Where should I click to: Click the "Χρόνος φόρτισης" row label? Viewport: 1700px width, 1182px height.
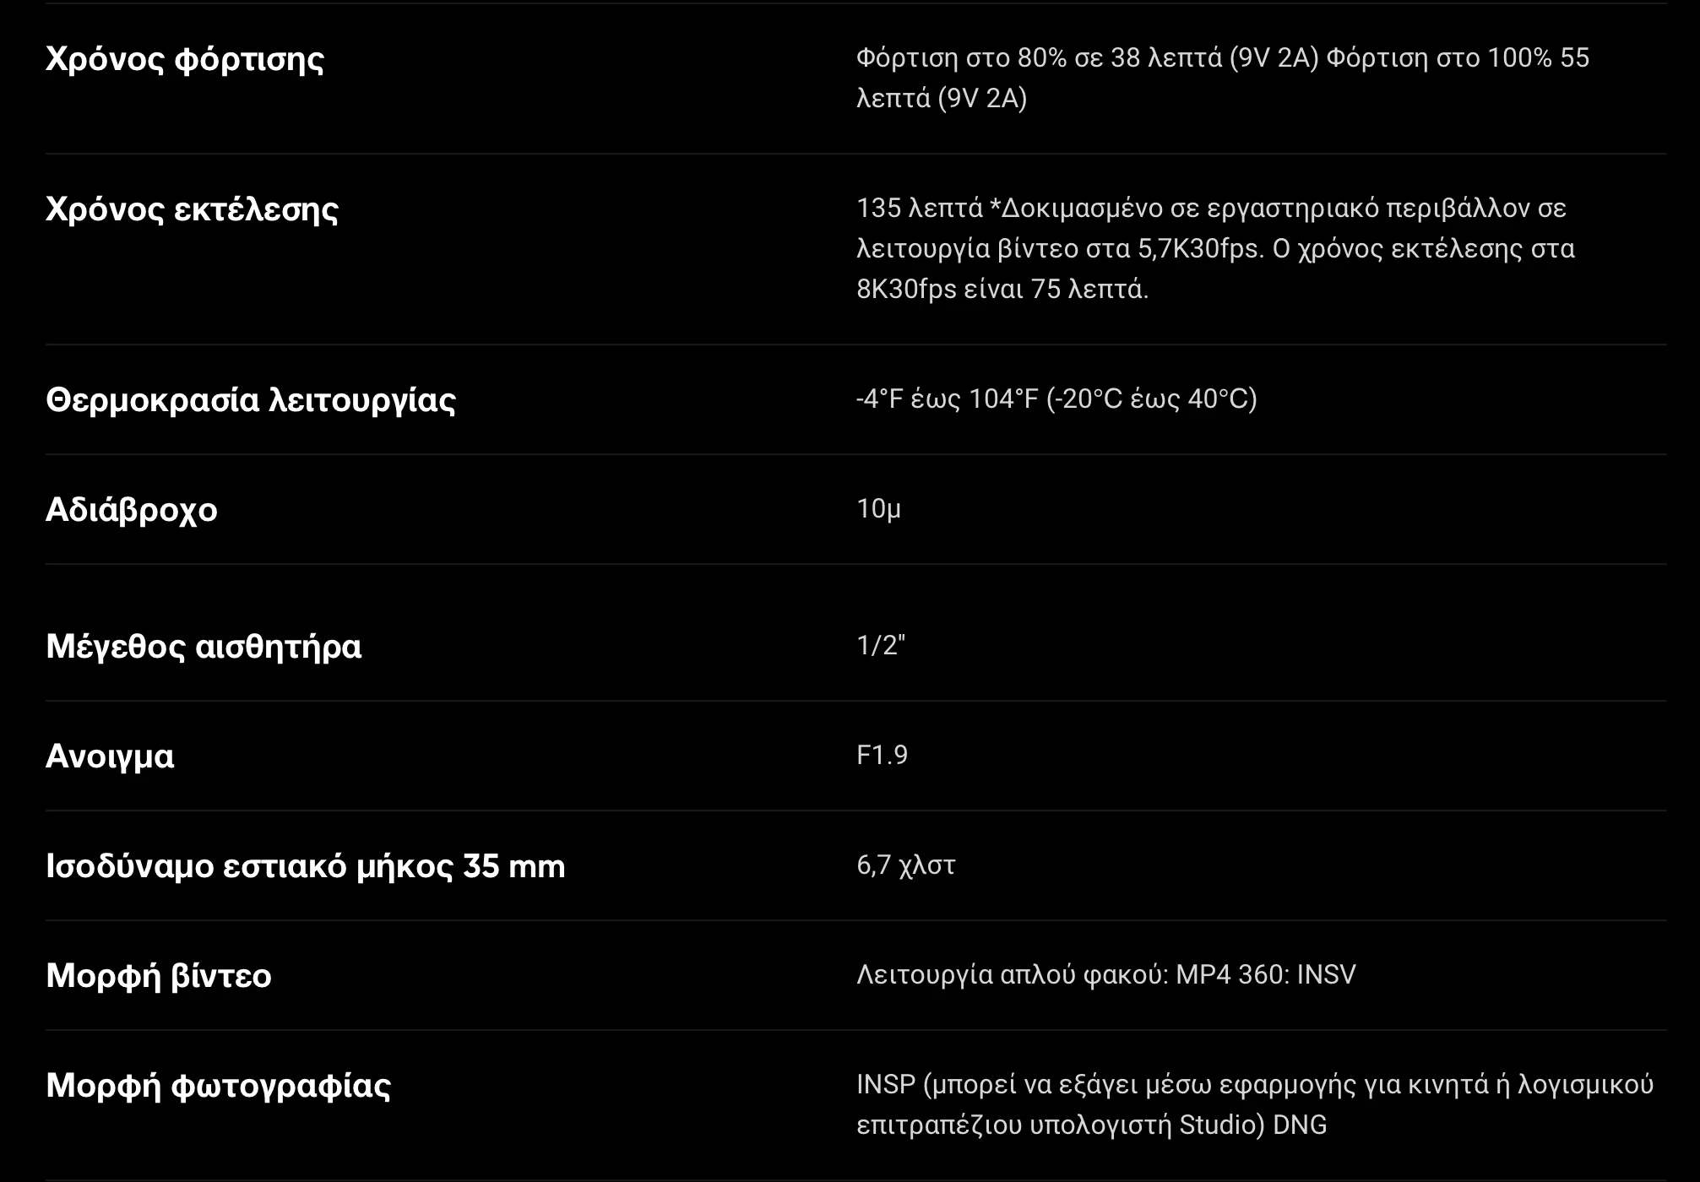coord(184,59)
